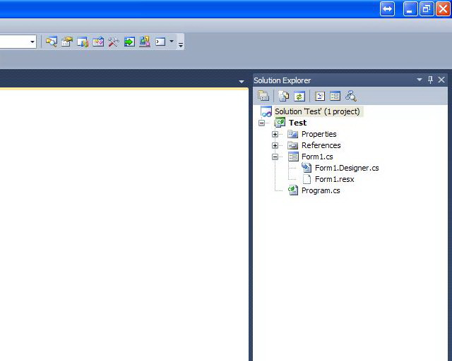452x361 pixels.
Task: Click the Properties folder icon
Action: coord(293,134)
